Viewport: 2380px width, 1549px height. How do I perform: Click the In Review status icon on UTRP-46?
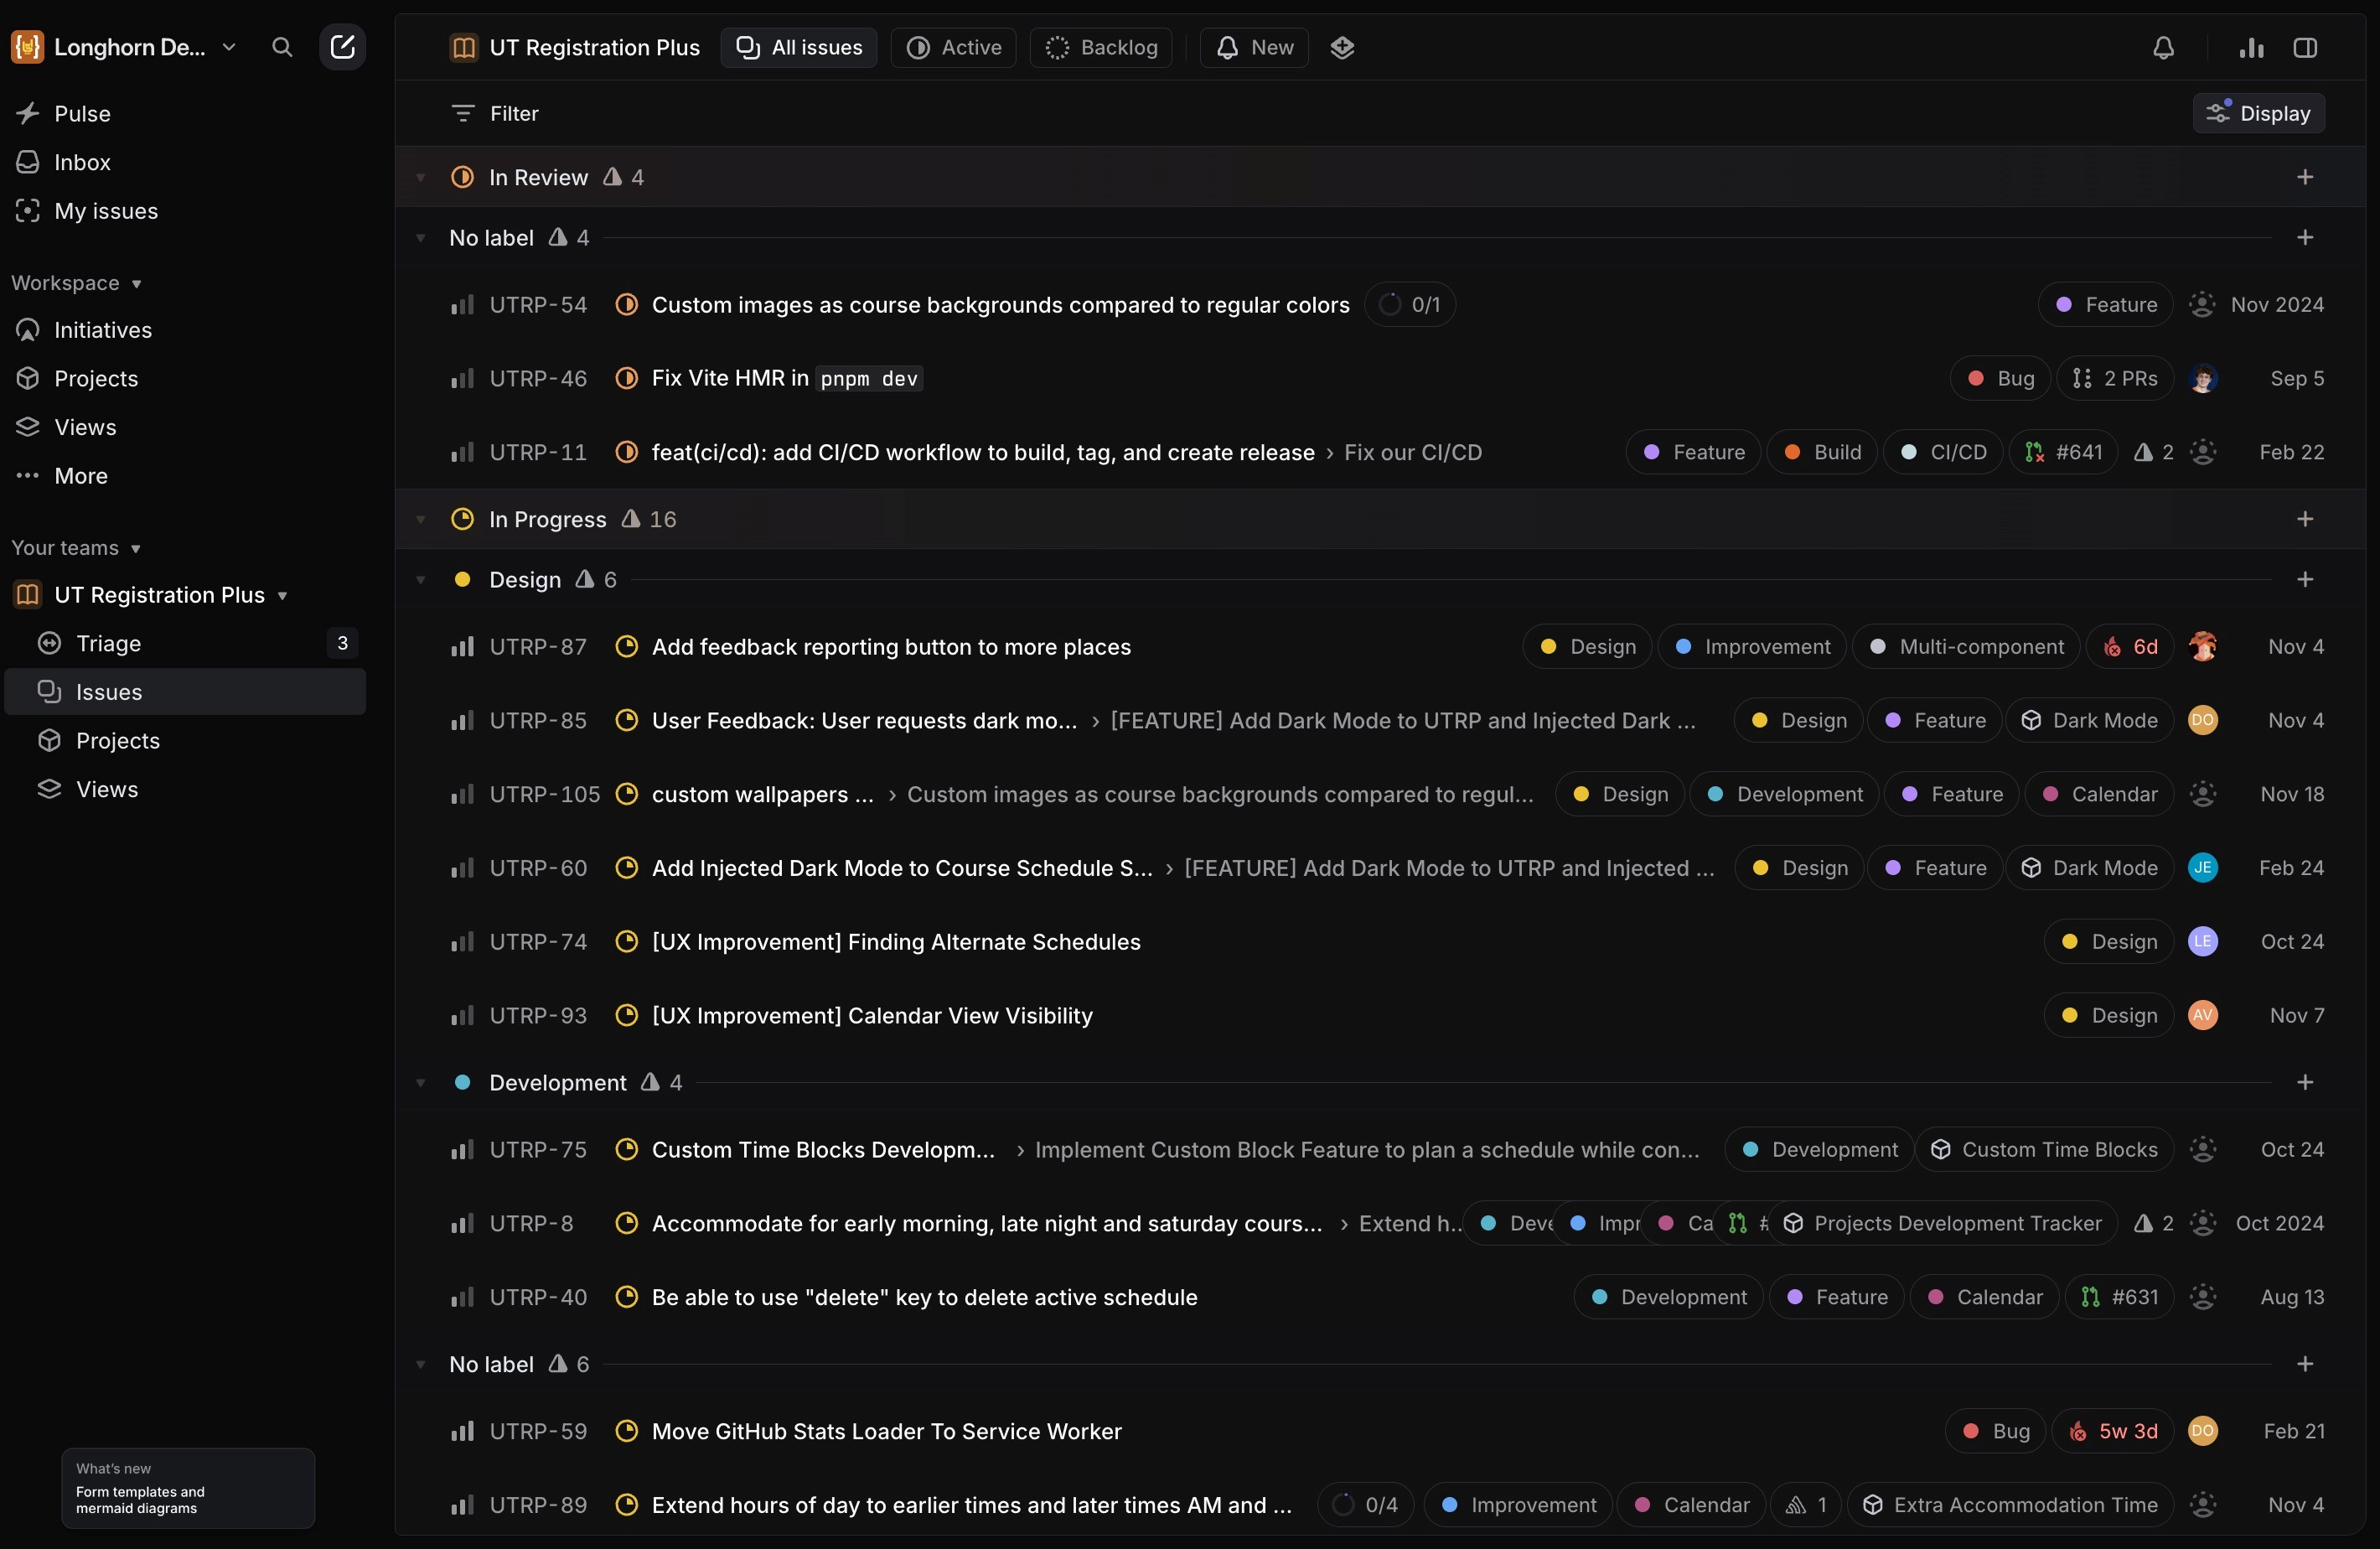coord(626,379)
